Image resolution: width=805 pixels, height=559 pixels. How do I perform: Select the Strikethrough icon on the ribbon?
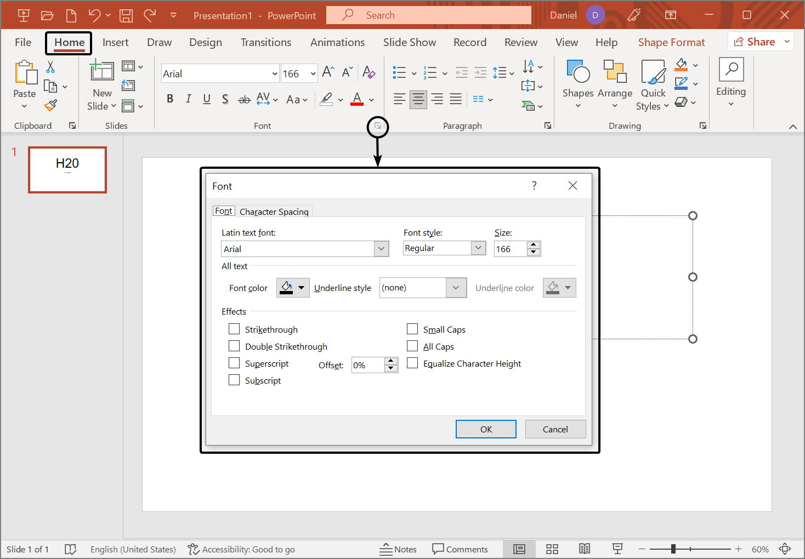coord(244,99)
